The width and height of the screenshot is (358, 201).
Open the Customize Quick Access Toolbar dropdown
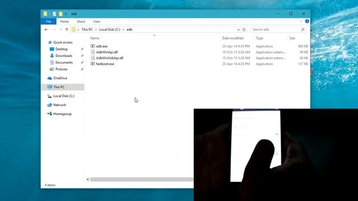pos(66,14)
